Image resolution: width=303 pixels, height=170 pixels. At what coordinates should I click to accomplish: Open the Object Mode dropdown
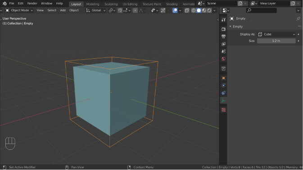pos(19,10)
